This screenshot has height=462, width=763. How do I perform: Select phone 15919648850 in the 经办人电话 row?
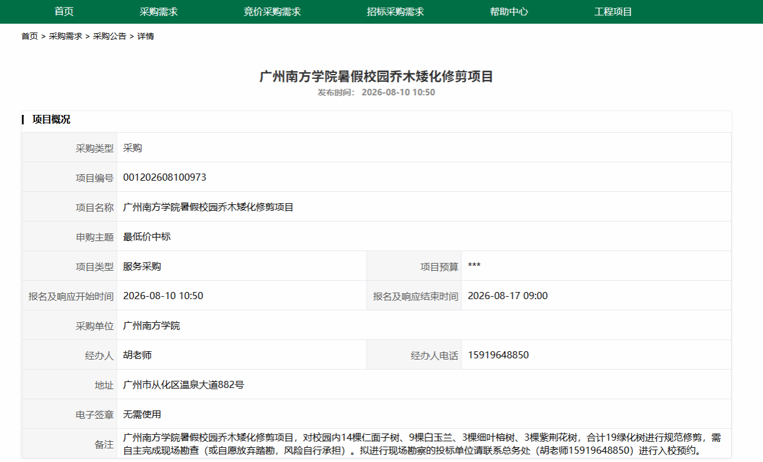click(x=498, y=355)
